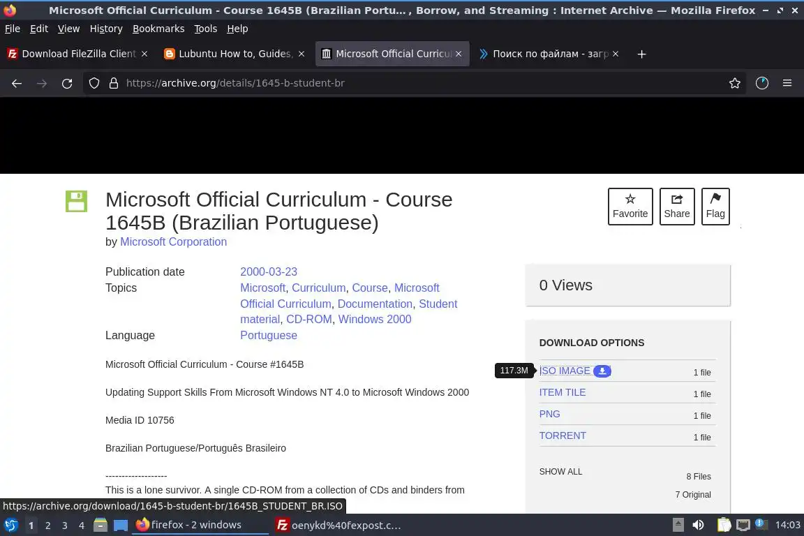Download the ISO IMAGE file
Screen dimensions: 804x536
tap(565, 371)
